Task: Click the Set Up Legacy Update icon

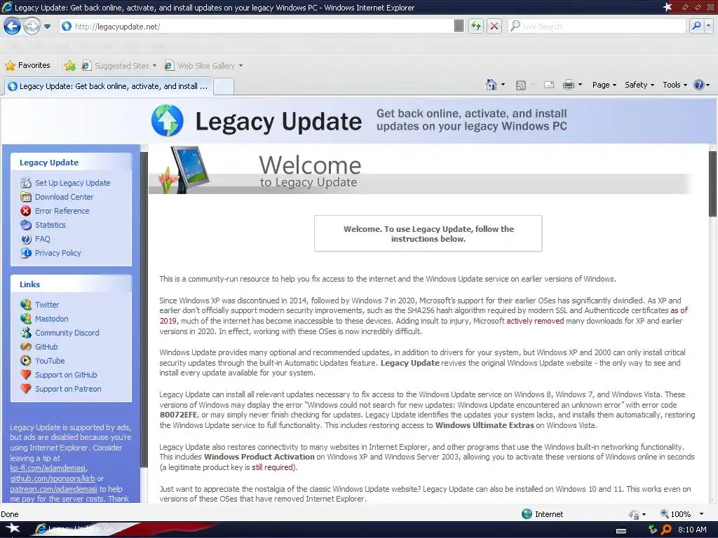Action: click(26, 183)
